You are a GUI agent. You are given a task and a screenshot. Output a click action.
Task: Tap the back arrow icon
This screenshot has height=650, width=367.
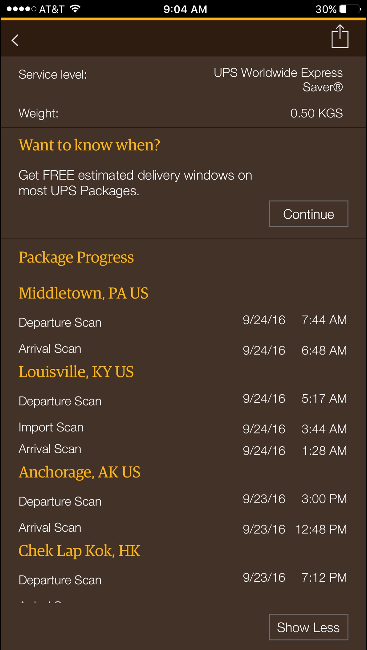click(x=15, y=40)
